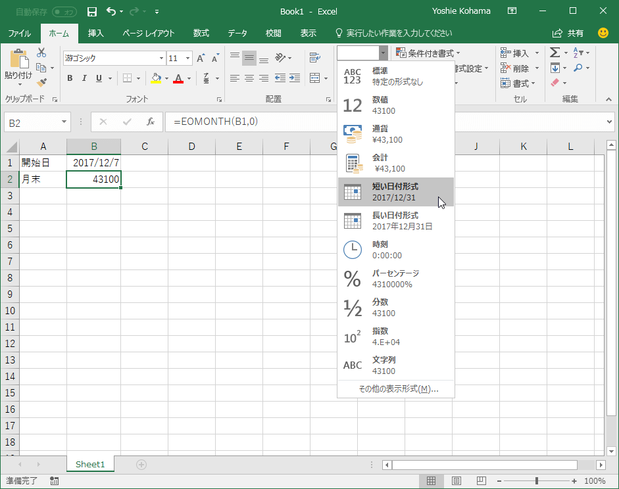Click the Copy icon in clipboard group
The image size is (619, 489).
pos(41,68)
